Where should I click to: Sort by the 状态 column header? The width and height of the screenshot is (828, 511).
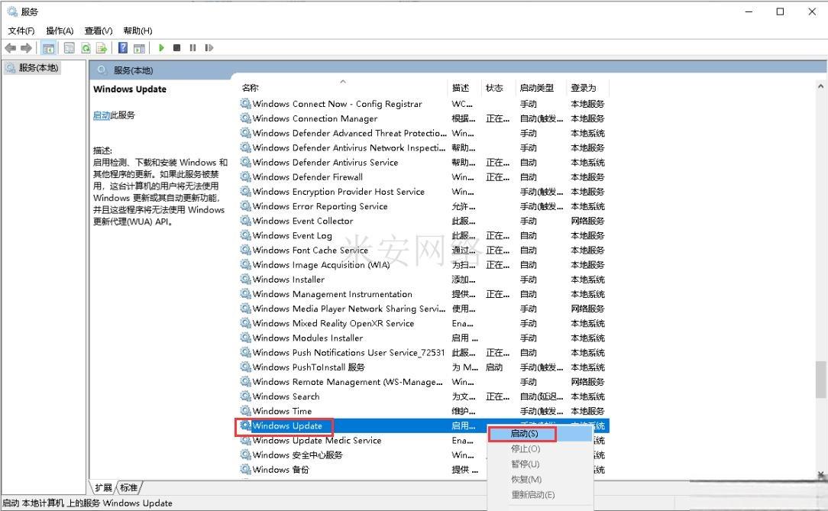point(497,88)
